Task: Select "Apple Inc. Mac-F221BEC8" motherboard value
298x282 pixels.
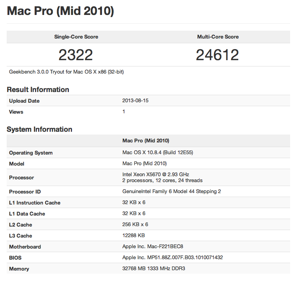Action: click(153, 247)
